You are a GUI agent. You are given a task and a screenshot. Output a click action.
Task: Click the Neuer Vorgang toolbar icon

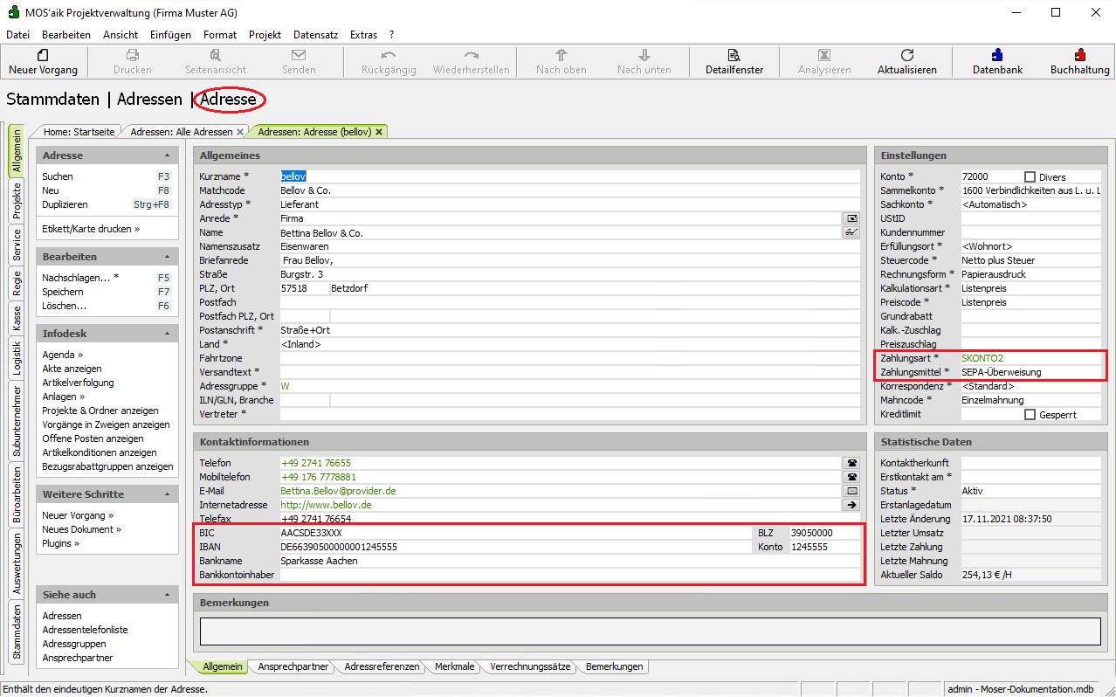pos(43,55)
